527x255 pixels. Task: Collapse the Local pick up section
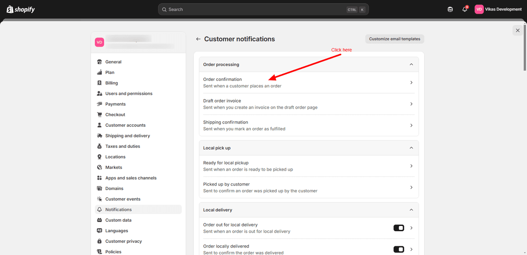tap(411, 148)
